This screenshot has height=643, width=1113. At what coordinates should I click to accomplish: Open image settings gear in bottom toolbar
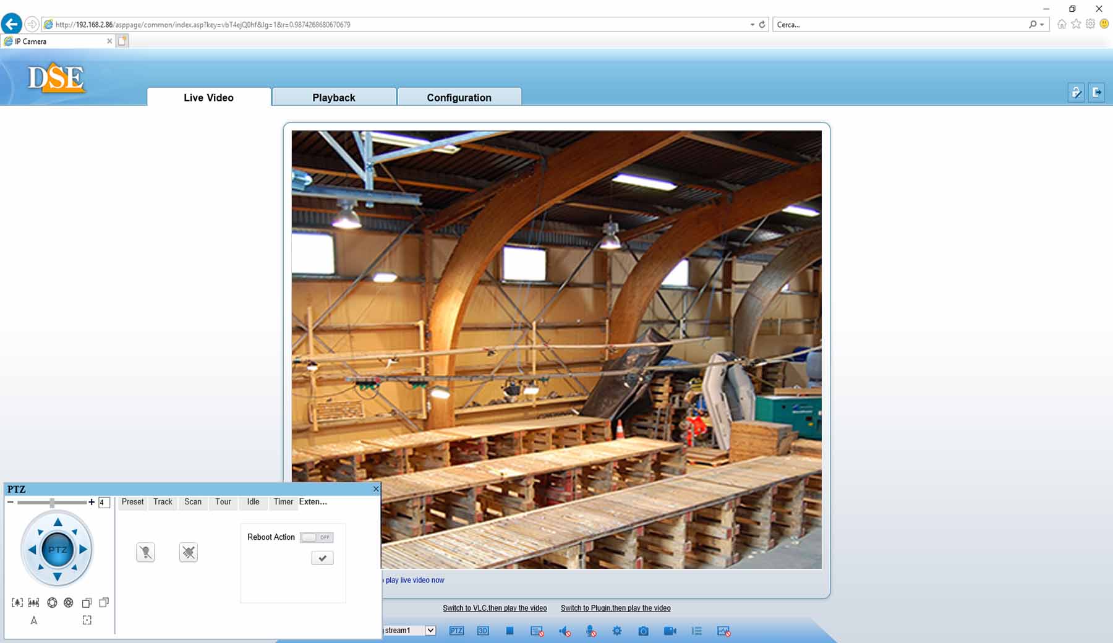click(x=616, y=631)
